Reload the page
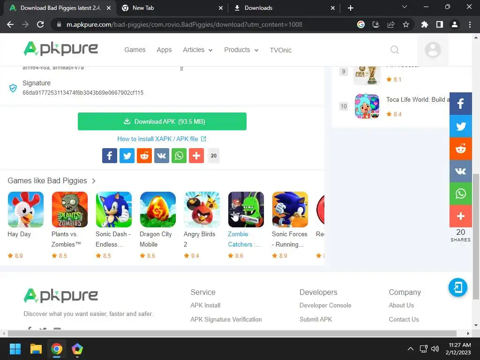Image resolution: width=480 pixels, height=360 pixels. pos(40,24)
